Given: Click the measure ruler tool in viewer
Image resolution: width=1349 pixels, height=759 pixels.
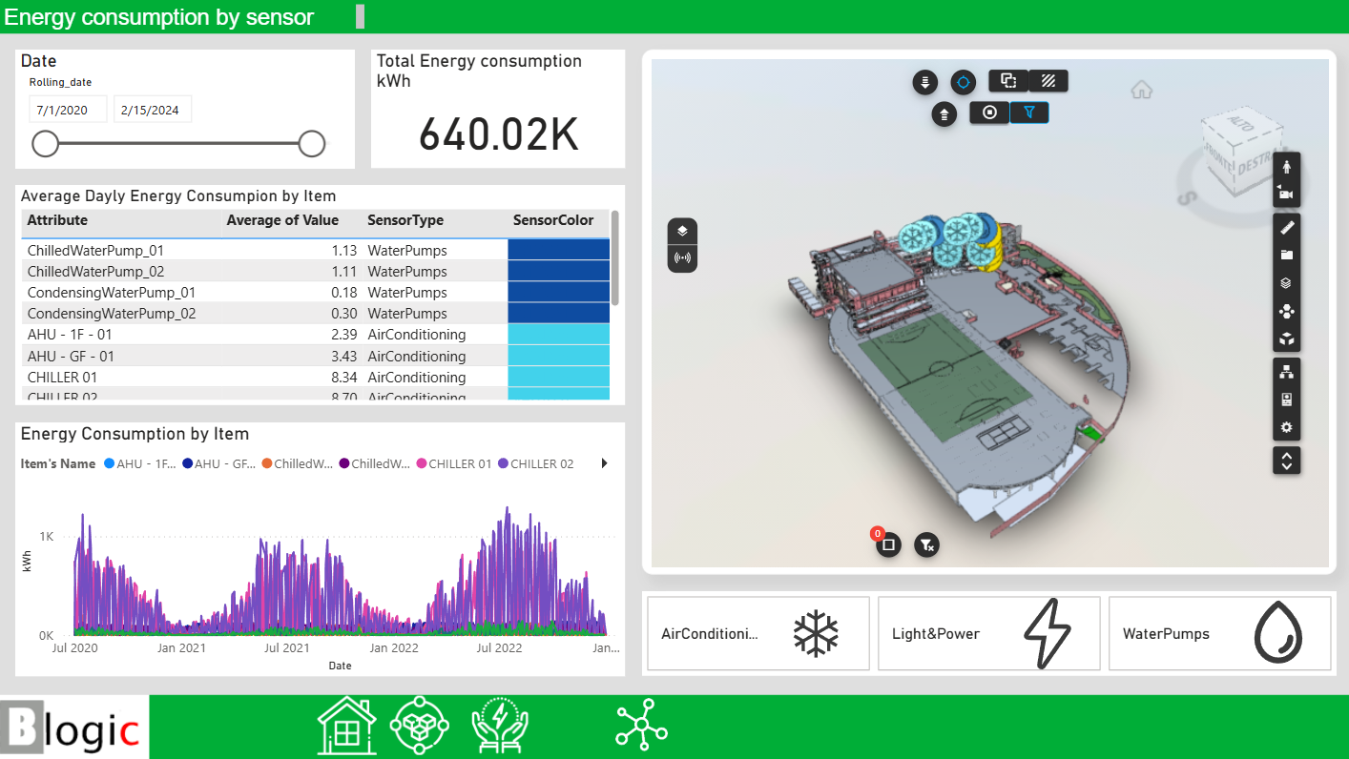Looking at the screenshot, I should pos(1286,227).
